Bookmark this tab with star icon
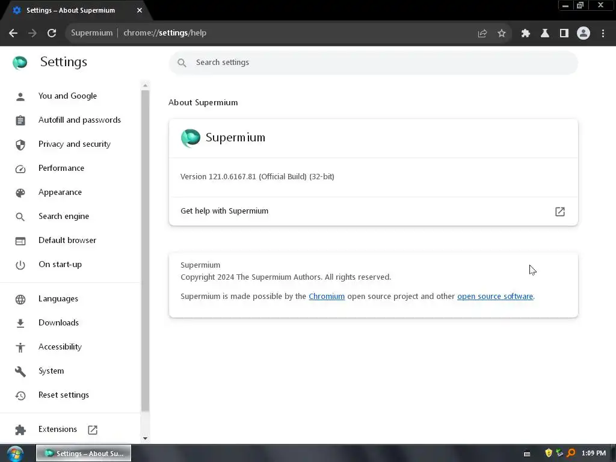The width and height of the screenshot is (616, 462). [x=502, y=34]
